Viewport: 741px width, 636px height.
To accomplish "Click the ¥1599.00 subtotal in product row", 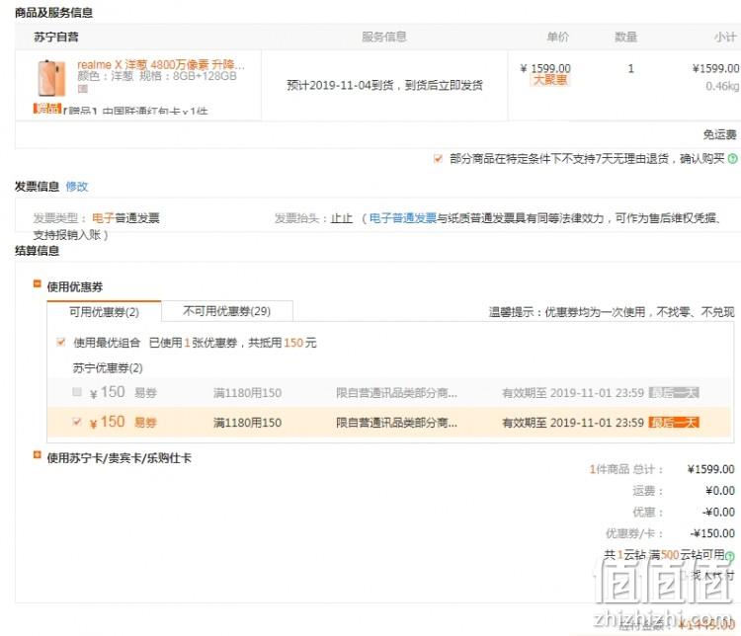I will tap(715, 68).
